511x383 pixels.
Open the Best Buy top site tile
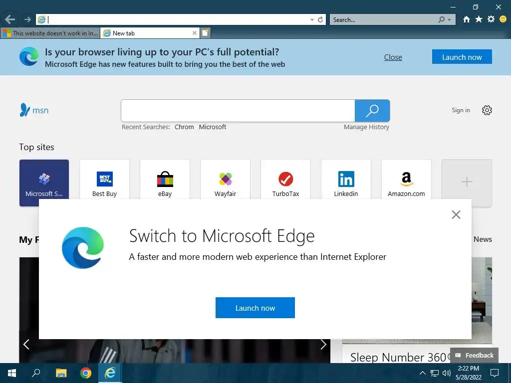click(x=105, y=180)
